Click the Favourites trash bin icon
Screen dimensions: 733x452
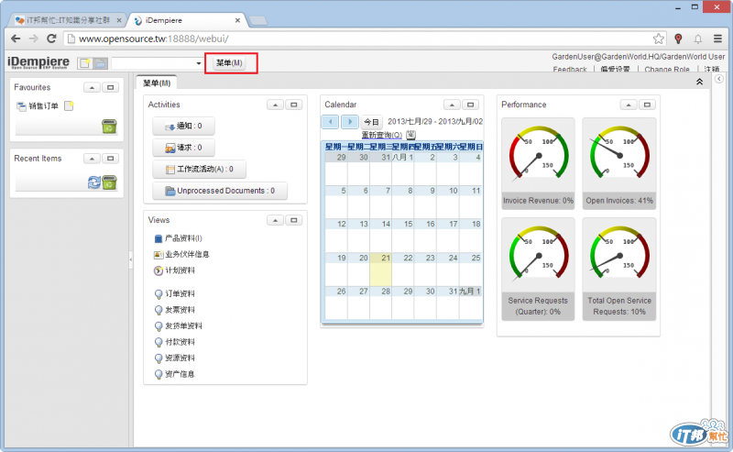[x=109, y=127]
